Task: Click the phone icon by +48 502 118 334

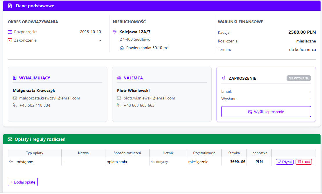Action: coord(15,105)
